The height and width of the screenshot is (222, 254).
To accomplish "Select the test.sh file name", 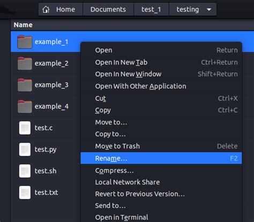I will click(x=46, y=171).
